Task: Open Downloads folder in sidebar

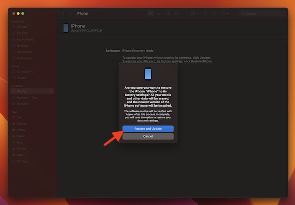Action: (24, 58)
